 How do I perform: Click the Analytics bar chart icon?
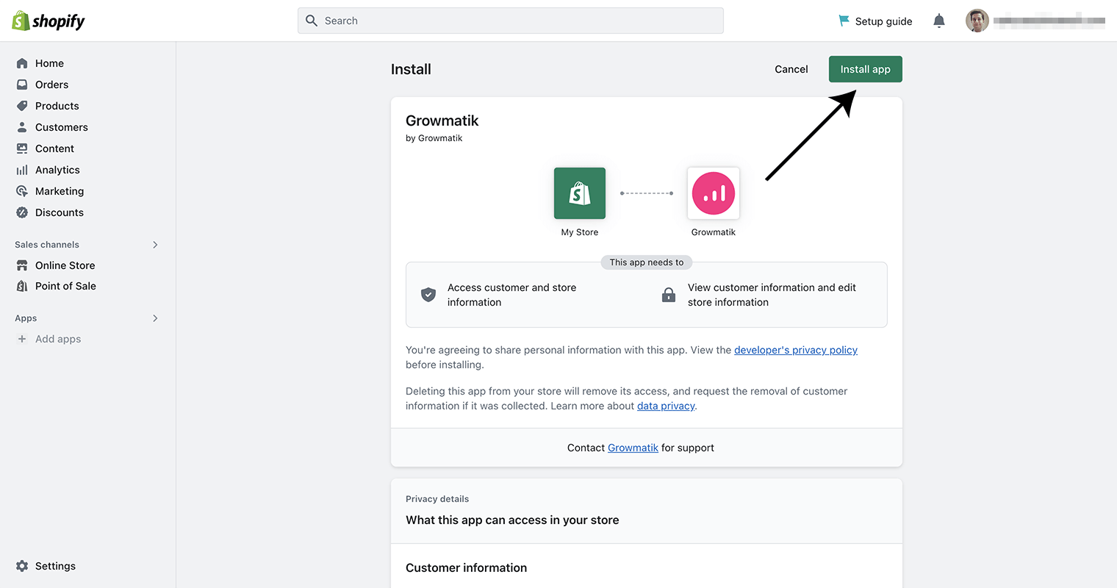[x=22, y=170]
